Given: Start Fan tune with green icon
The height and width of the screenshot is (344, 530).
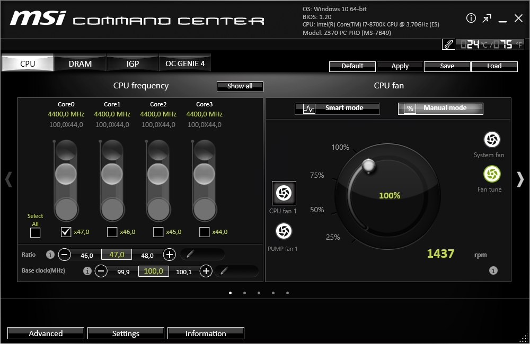Looking at the screenshot, I should pyautogui.click(x=492, y=174).
